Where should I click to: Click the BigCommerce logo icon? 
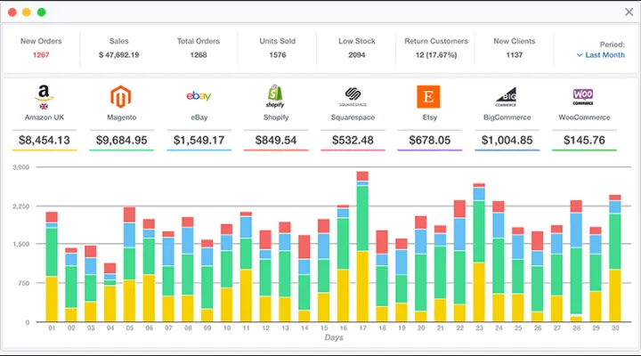(506, 97)
